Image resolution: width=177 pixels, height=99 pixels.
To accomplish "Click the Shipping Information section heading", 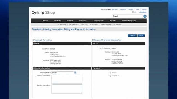I will 42,40.
